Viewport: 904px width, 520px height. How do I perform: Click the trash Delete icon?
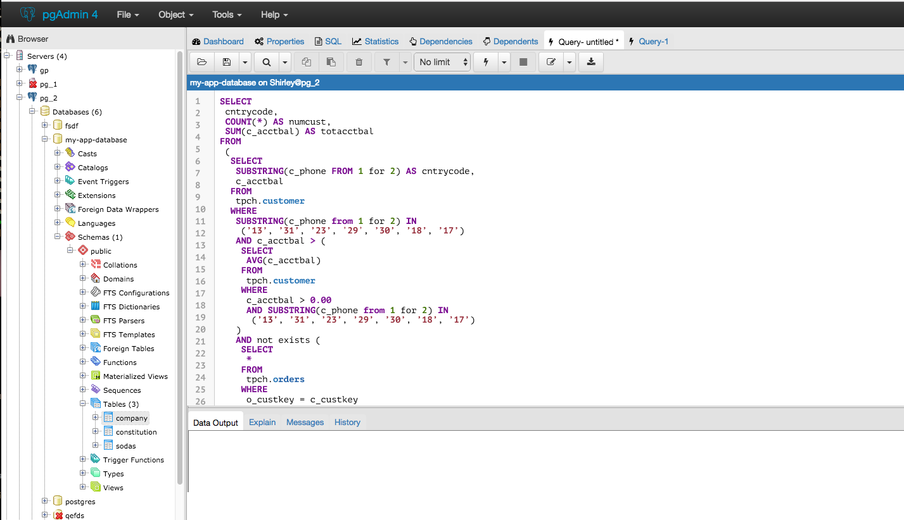pyautogui.click(x=359, y=62)
